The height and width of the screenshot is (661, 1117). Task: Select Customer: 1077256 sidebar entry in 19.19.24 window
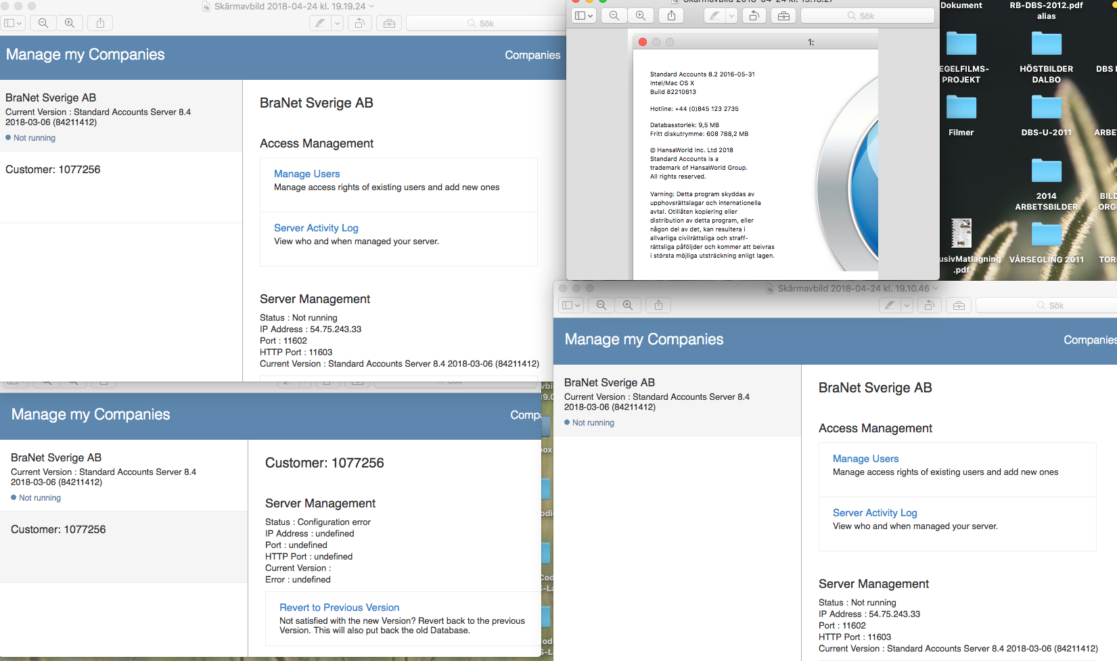point(121,187)
